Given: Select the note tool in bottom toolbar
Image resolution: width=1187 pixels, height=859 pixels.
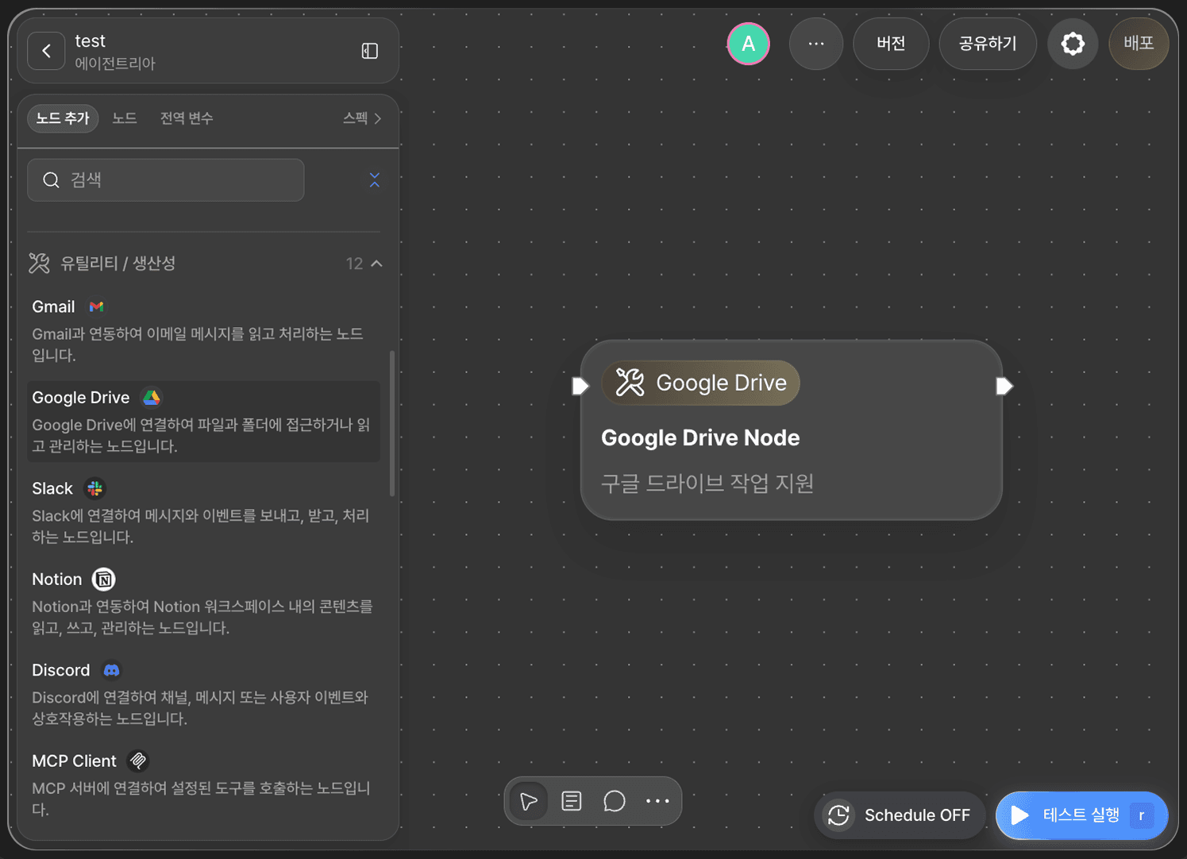Looking at the screenshot, I should (x=572, y=801).
